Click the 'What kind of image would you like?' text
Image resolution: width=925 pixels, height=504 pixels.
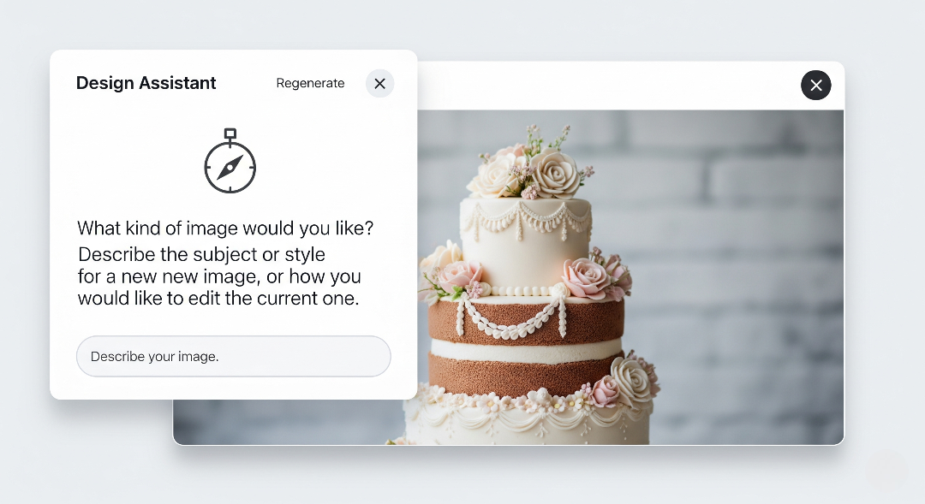(225, 228)
